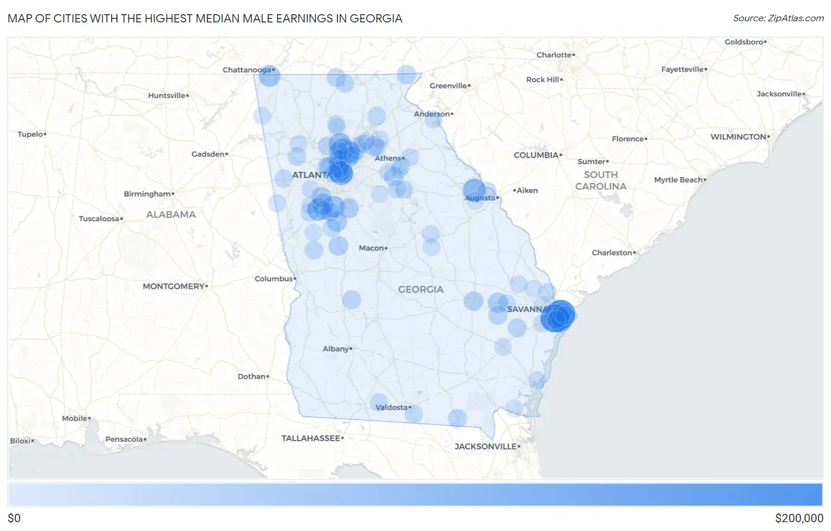Click the Charlotte city label
This screenshot has height=531, width=831.
coord(554,55)
